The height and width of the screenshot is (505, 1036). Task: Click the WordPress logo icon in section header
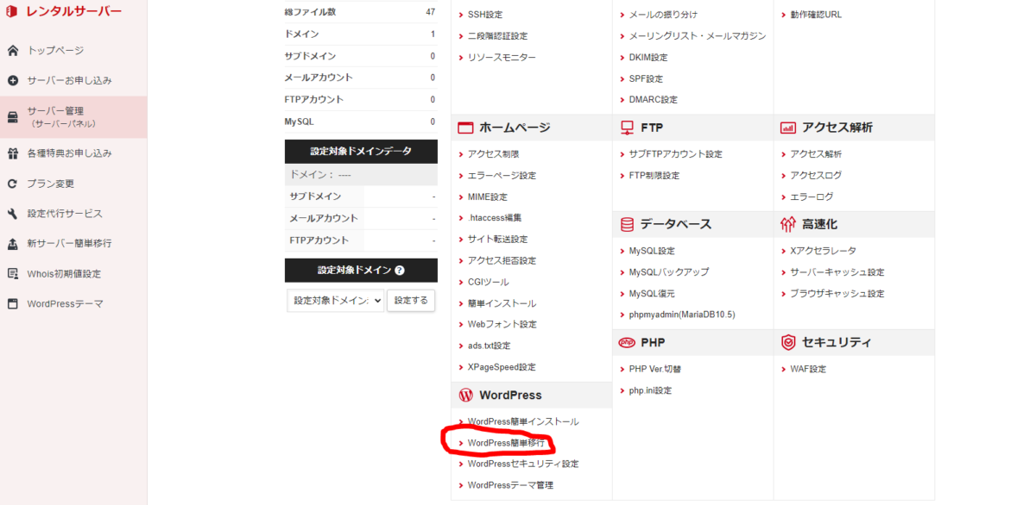coord(466,396)
